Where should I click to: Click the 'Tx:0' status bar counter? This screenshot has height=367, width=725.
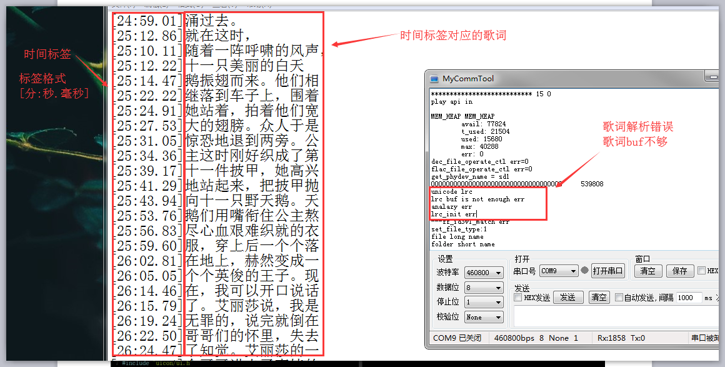coord(637,338)
